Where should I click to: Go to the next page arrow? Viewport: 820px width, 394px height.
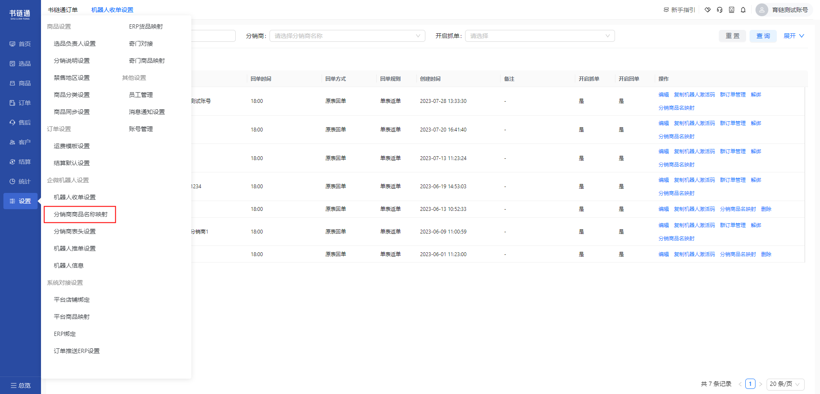[761, 384]
